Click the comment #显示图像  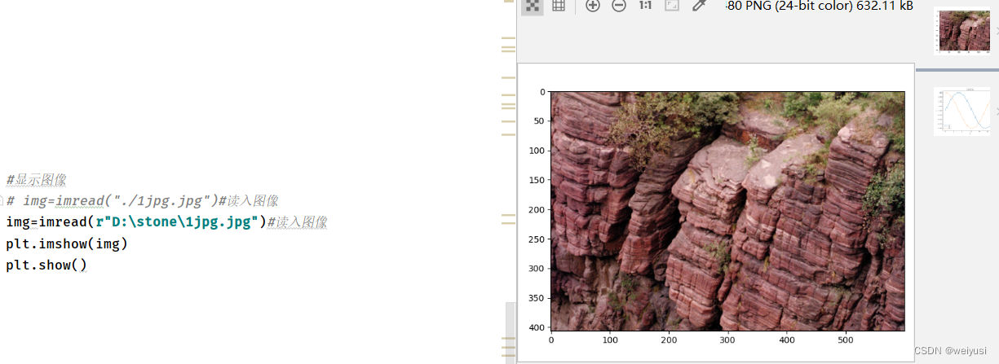coord(36,180)
